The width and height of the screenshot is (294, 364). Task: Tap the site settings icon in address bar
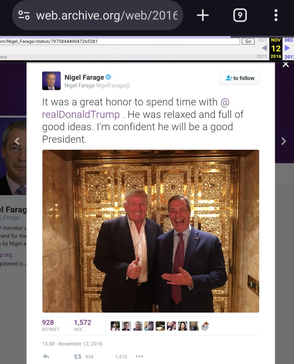tap(24, 15)
